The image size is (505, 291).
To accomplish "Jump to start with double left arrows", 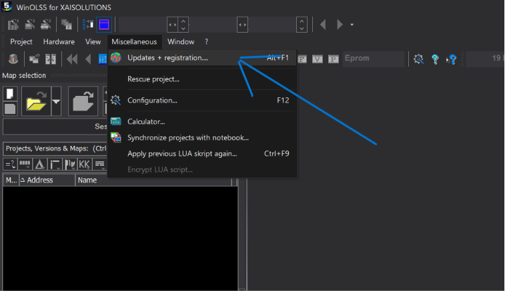I will 72,59.
